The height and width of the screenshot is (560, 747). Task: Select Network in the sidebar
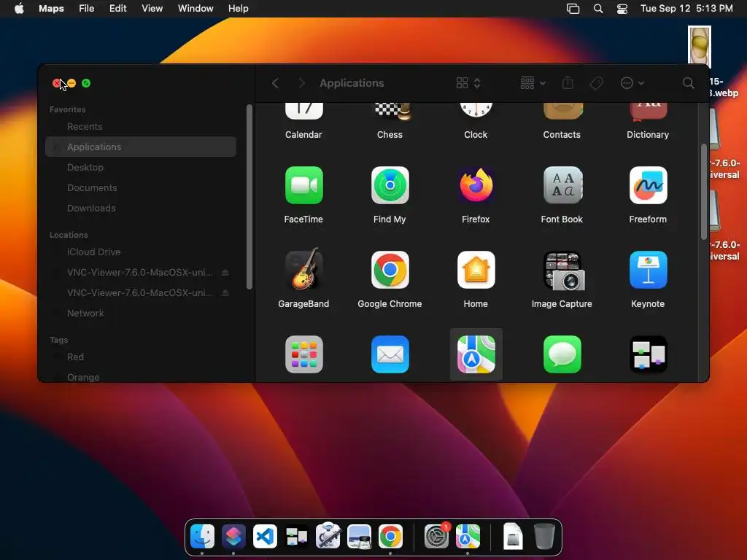tap(141, 313)
